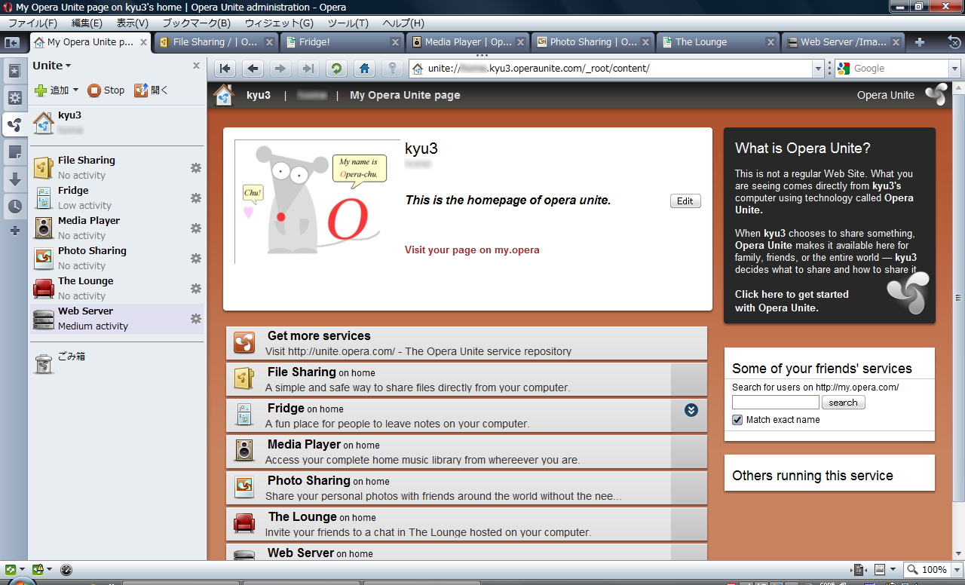Screen dimensions: 965x585
Task: Open the Bookmarks panel star icon
Action: [14, 72]
